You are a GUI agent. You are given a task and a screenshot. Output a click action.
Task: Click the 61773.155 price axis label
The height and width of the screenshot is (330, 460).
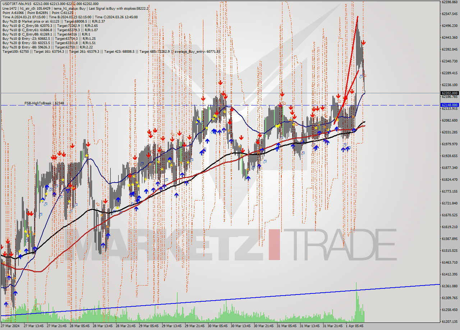(x=449, y=192)
